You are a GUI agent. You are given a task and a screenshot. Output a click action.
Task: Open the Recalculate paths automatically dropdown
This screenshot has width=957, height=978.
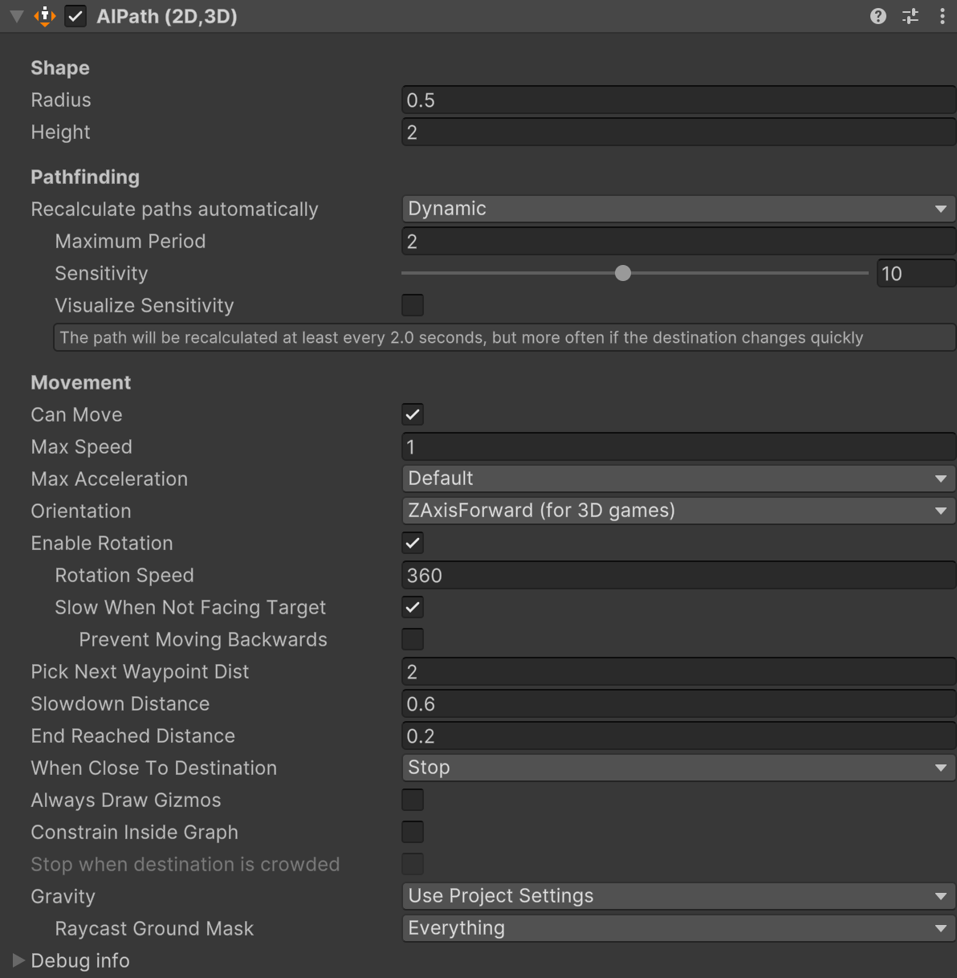678,209
